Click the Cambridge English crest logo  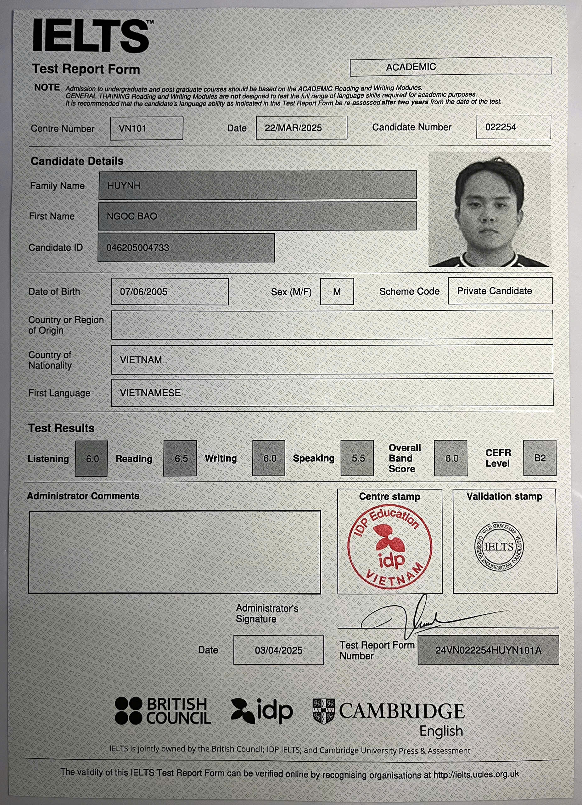(323, 711)
